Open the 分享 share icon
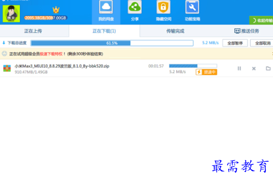This screenshot has width=273, height=182. tap(134, 8)
